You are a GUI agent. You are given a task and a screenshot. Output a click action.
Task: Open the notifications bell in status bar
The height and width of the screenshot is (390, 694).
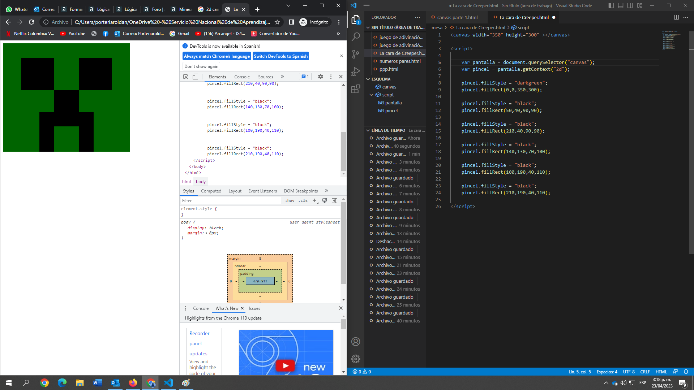[x=686, y=372]
